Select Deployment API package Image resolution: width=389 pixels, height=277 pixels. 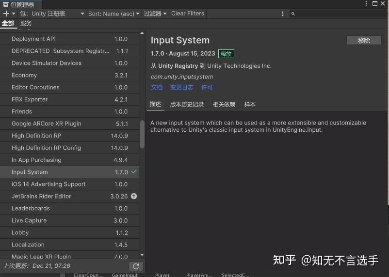click(x=69, y=39)
